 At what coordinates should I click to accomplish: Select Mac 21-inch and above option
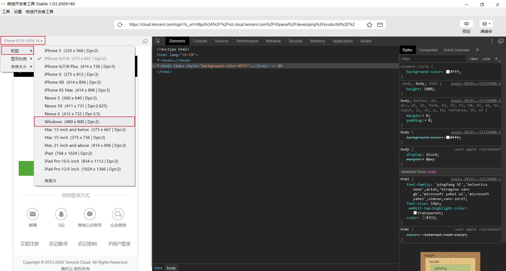84,145
